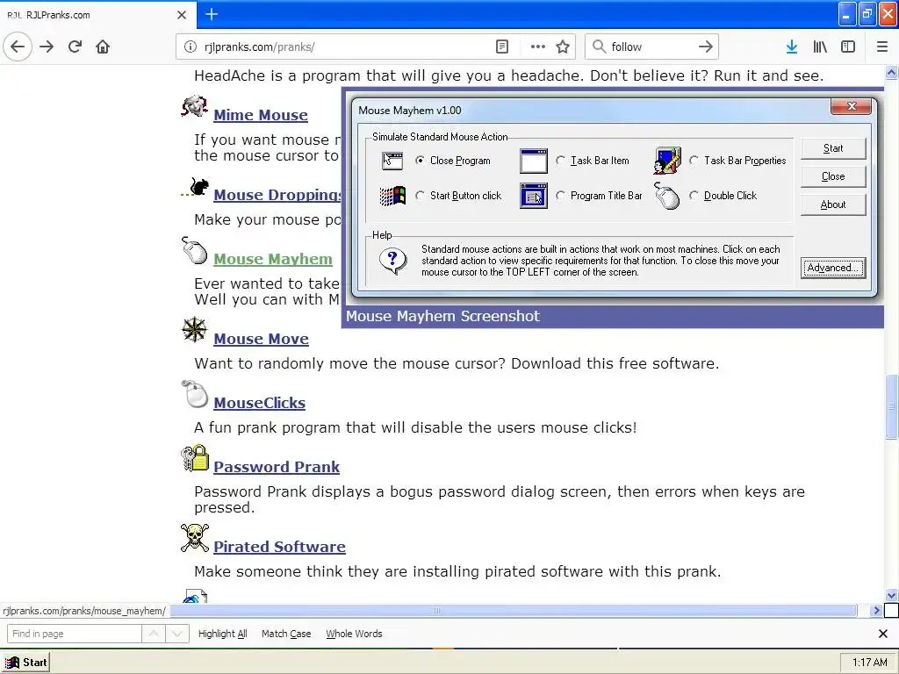Viewport: 899px width, 674px height.
Task: Open page actions three-dot menu
Action: click(538, 47)
